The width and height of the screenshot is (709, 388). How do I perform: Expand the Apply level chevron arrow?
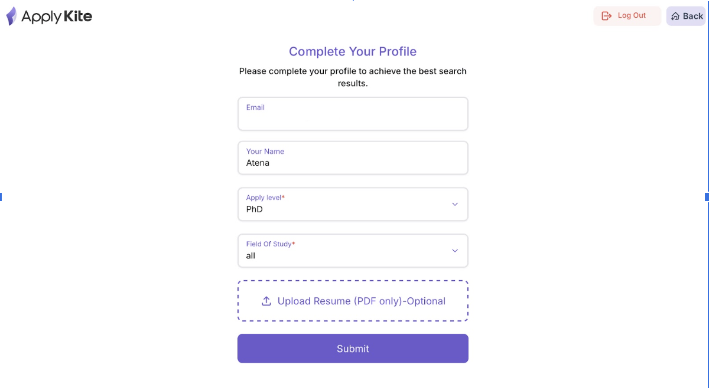pos(455,204)
